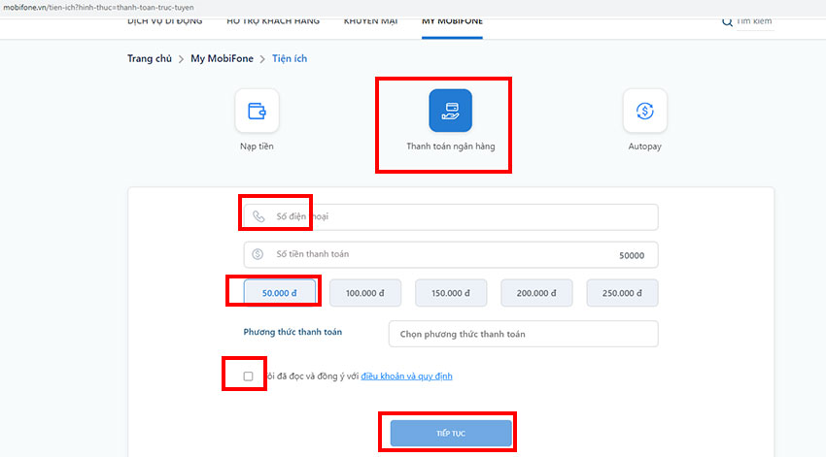Click the Phương thức thanh toán label
The width and height of the screenshot is (826, 457).
pyautogui.click(x=293, y=332)
